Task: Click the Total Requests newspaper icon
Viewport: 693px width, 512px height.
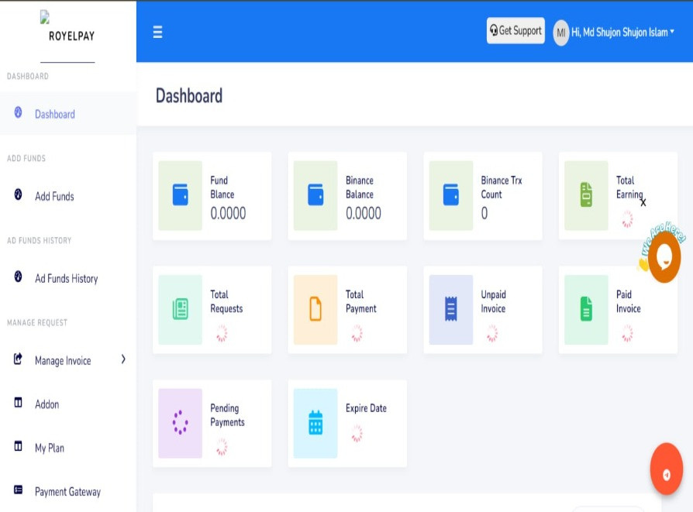Action: [180, 309]
